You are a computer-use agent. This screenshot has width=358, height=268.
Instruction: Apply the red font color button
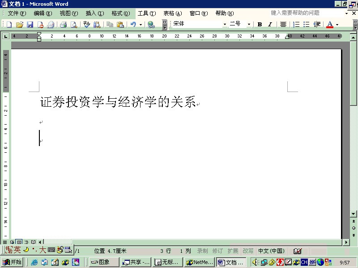pos(330,25)
